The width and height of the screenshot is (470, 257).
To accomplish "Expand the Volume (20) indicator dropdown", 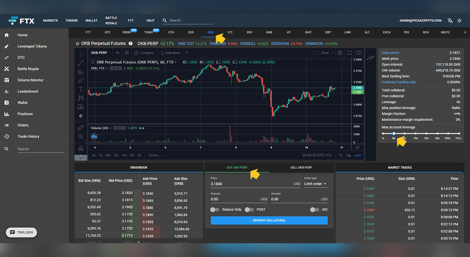I will pos(110,128).
